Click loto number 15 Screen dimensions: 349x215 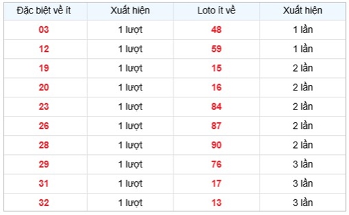click(x=216, y=68)
